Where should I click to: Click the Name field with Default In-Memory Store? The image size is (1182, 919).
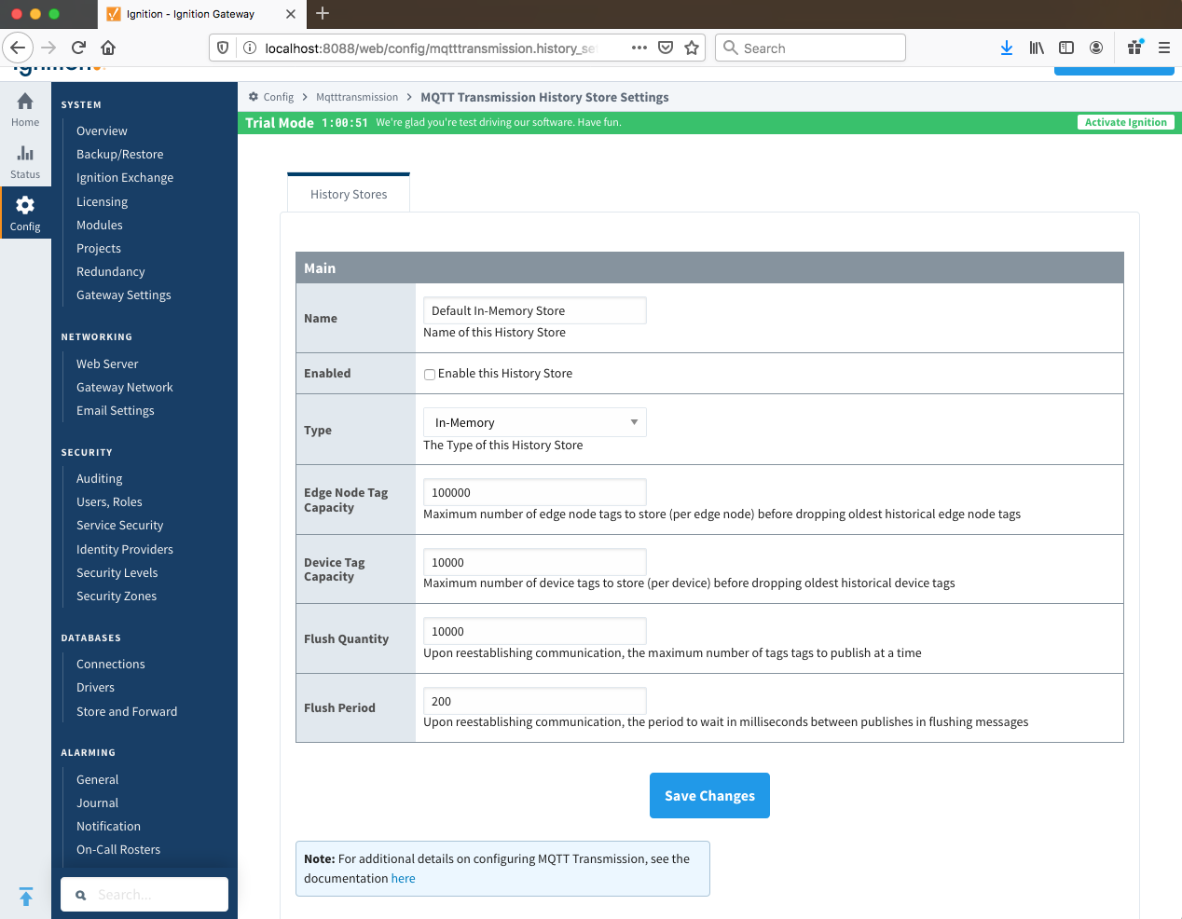535,310
